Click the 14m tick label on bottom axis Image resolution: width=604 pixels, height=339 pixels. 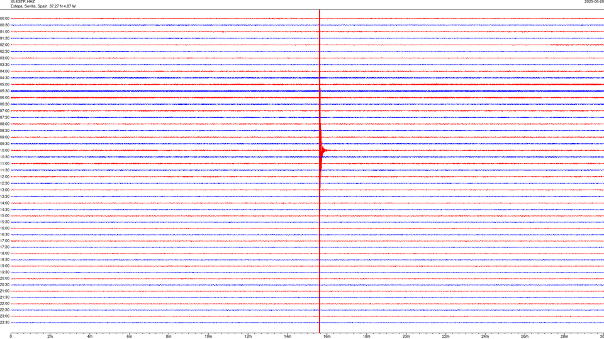tap(288, 336)
